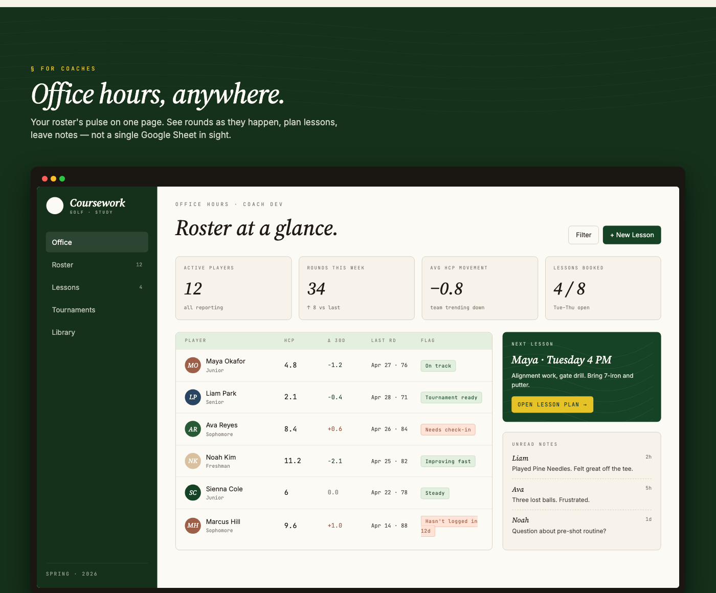Click the yellow minimize window dot
This screenshot has width=716, height=593.
tap(53, 178)
